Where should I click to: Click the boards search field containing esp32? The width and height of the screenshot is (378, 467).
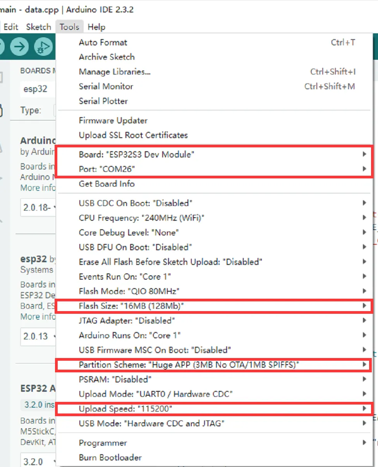(x=38, y=89)
